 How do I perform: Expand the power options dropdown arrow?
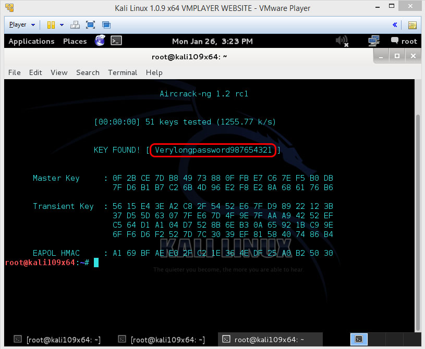click(x=62, y=25)
